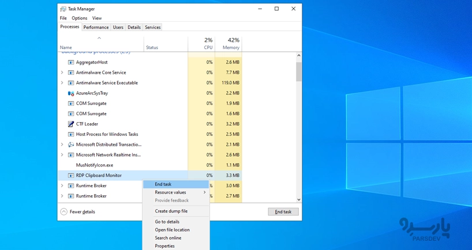
Task: Click the End task button at bottom right
Action: click(283, 211)
